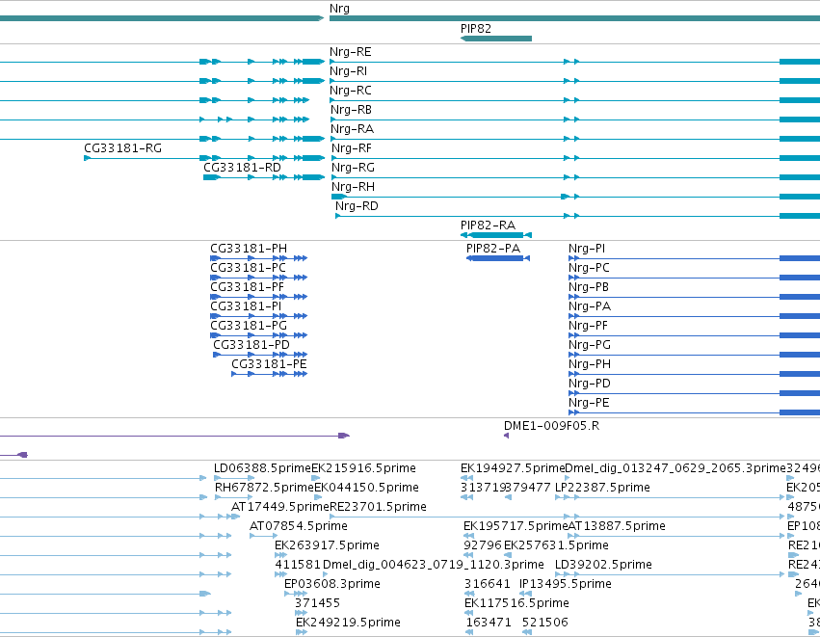Select EST label LP22387.5prime
Viewport: 820px width, 637px height.
click(x=602, y=488)
